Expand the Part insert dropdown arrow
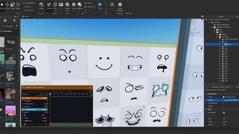239x134 pixels. click(x=55, y=11)
